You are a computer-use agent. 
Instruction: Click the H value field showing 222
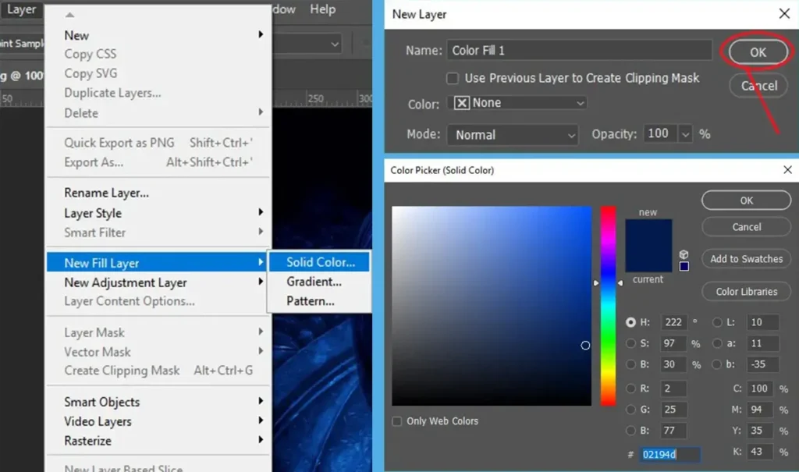click(673, 322)
